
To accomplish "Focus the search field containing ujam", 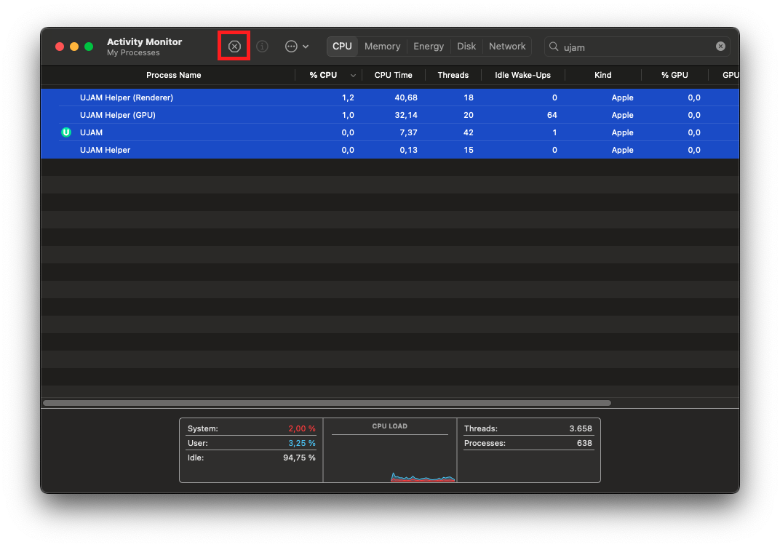I will pyautogui.click(x=637, y=47).
